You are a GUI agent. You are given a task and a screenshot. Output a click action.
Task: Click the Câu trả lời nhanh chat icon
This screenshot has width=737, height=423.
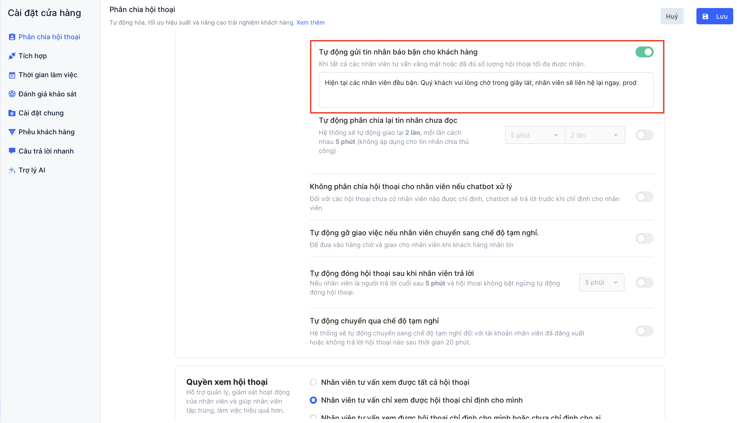(12, 151)
